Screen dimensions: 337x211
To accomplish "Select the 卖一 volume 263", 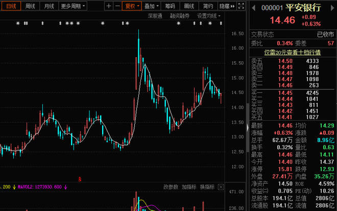I will [x=314, y=85].
